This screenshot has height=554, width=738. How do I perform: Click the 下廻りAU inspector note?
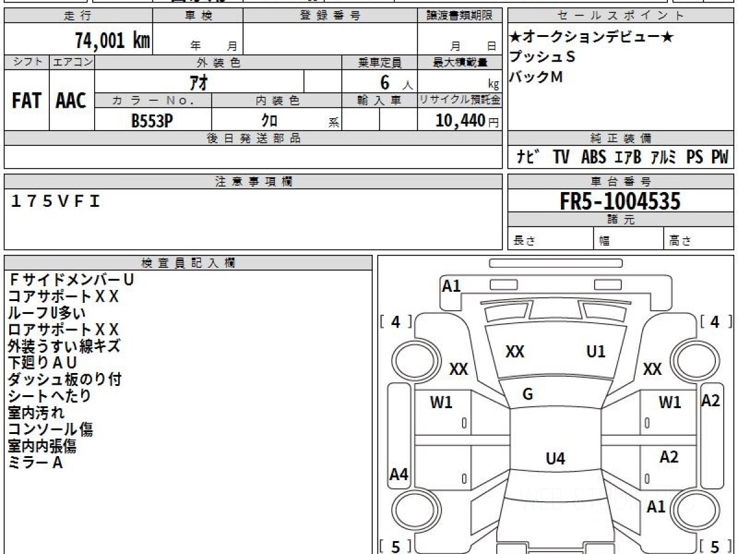pyautogui.click(x=42, y=363)
